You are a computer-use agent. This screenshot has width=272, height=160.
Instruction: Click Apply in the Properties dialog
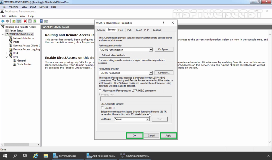pyautogui.click(x=168, y=136)
